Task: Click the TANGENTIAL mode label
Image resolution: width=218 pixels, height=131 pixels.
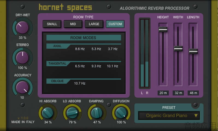Action: coord(57,63)
